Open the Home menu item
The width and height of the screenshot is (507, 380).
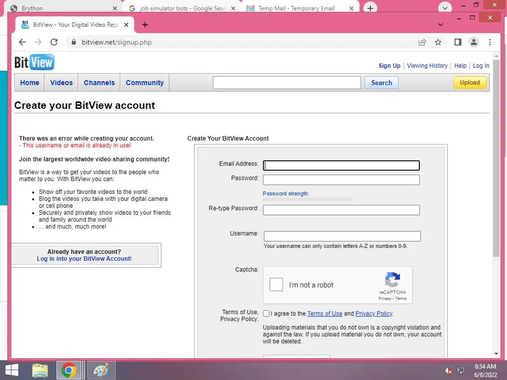pos(30,83)
